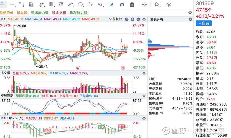Click the 破发股 tag
This screenshot has width=231, height=138.
click(22, 13)
